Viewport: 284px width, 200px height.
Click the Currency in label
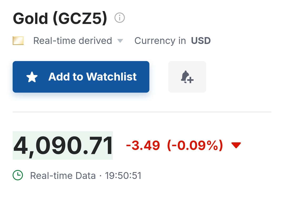pyautogui.click(x=160, y=41)
